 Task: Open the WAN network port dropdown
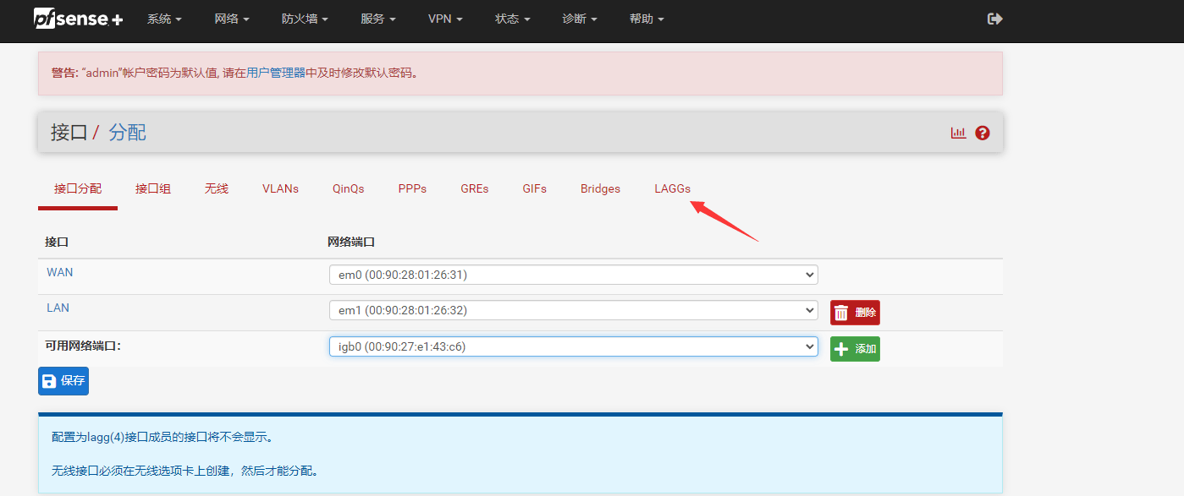coord(573,275)
